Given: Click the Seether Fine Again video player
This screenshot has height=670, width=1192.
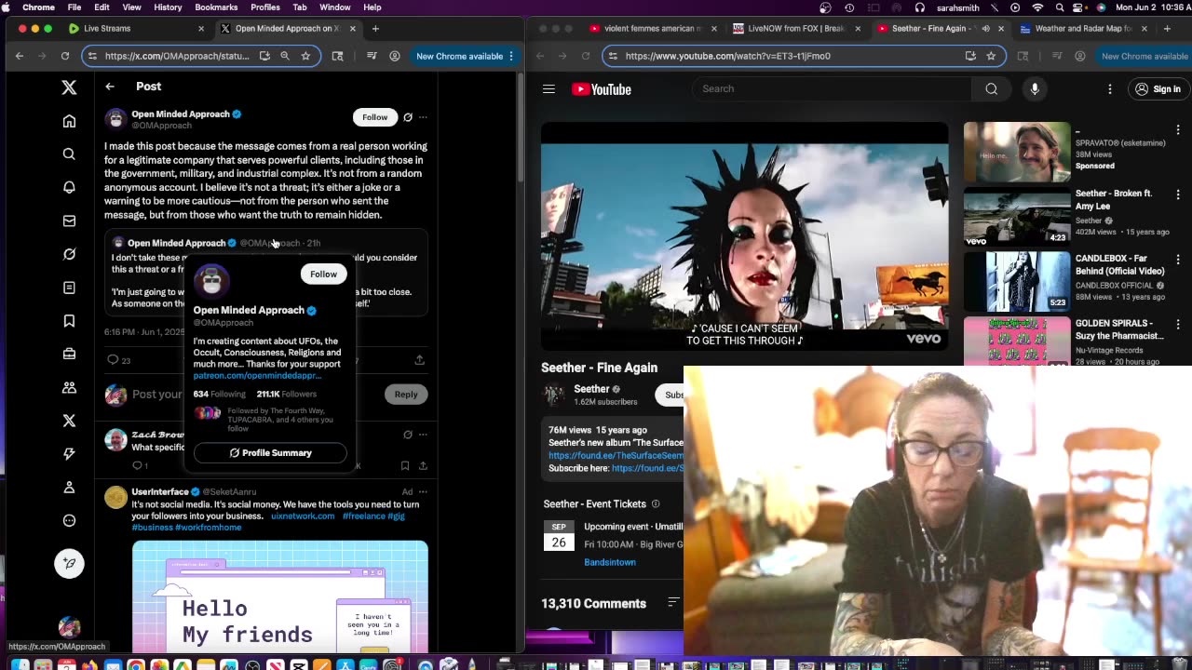Looking at the screenshot, I should click(x=745, y=236).
